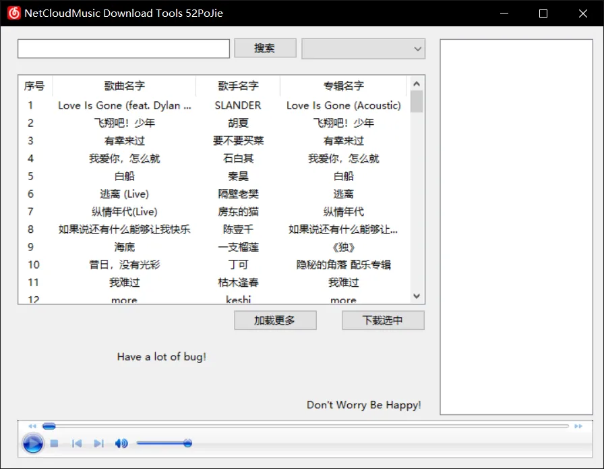The image size is (604, 469).
Task: Select song 飞翔吧！少年 in song name column
Action: 125,123
